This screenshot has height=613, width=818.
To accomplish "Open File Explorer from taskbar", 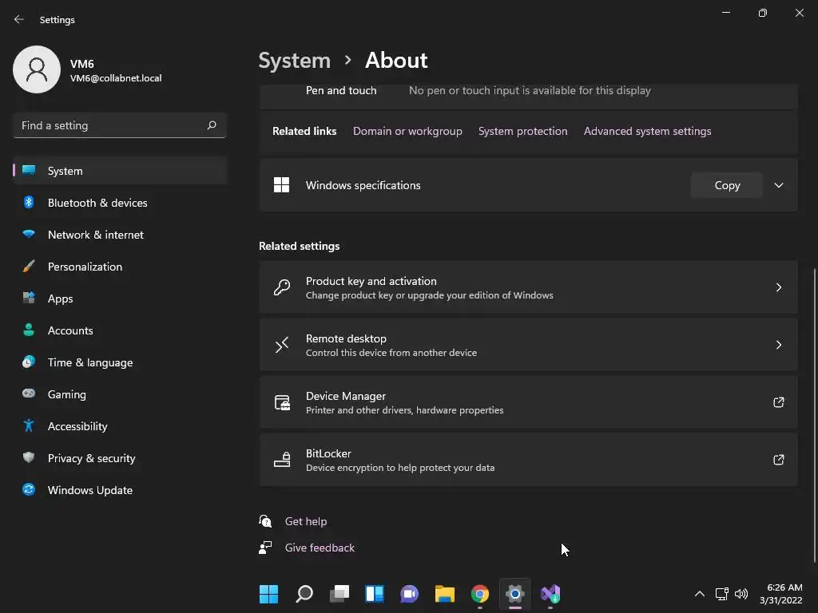I will pyautogui.click(x=444, y=594).
